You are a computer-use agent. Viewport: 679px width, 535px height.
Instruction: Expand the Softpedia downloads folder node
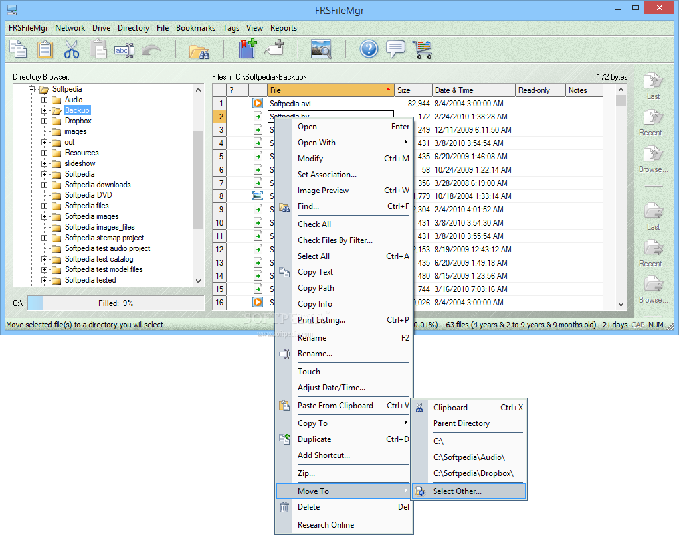click(44, 185)
